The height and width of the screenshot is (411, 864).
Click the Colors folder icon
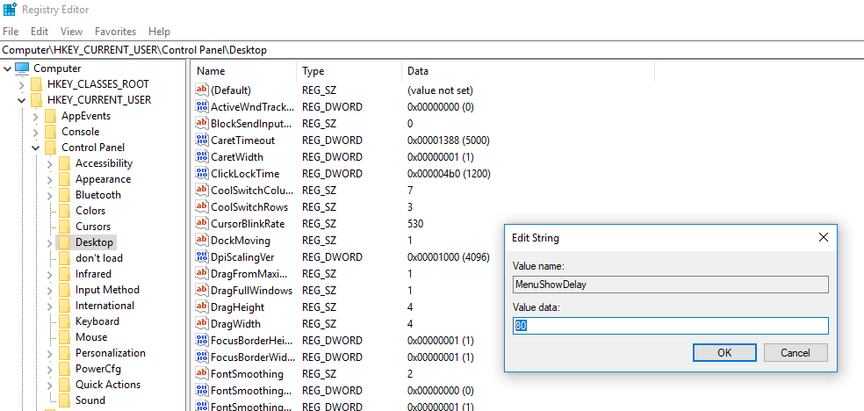[x=64, y=211]
